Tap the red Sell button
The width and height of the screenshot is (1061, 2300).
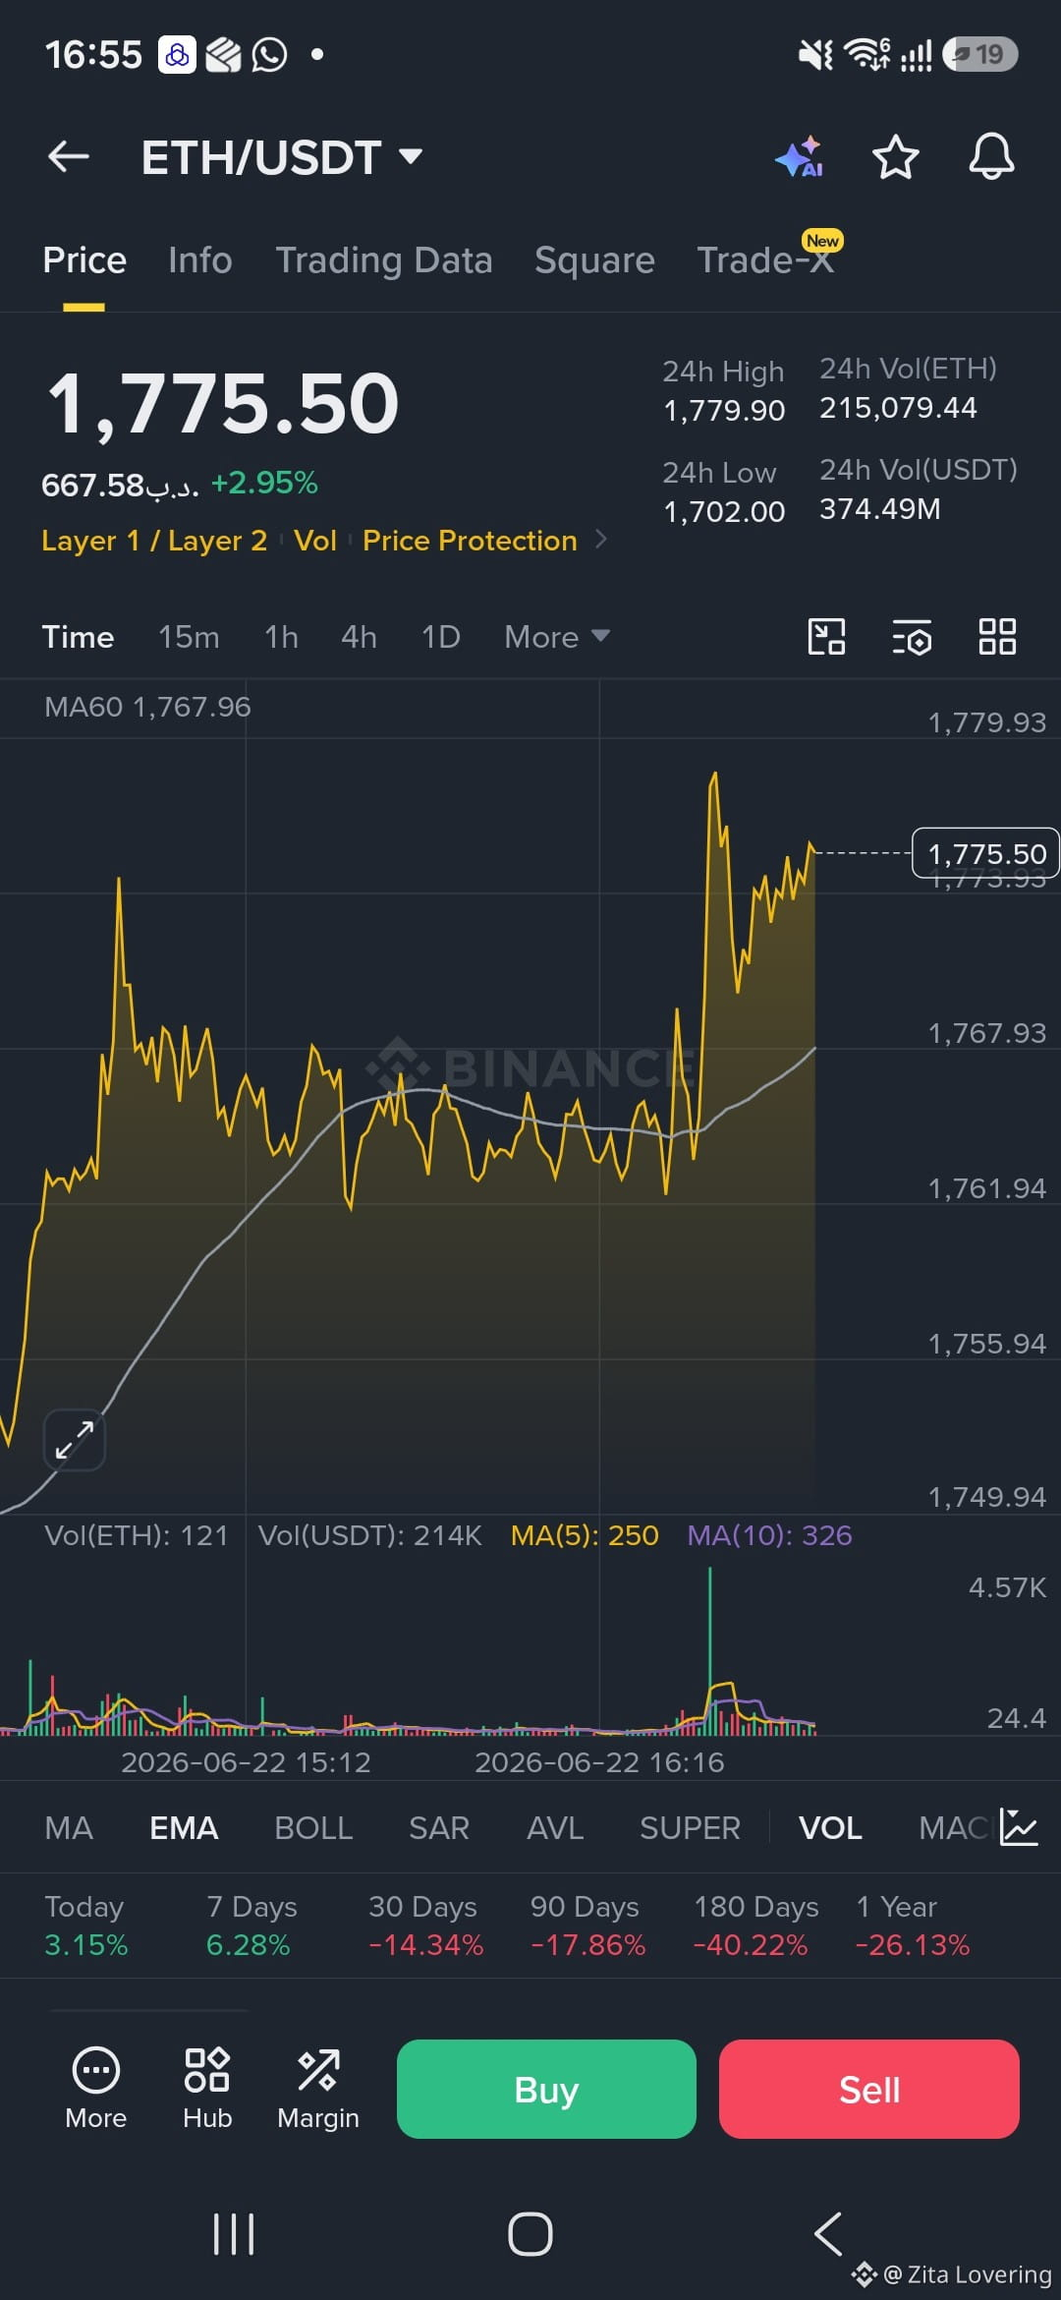[x=869, y=2089]
